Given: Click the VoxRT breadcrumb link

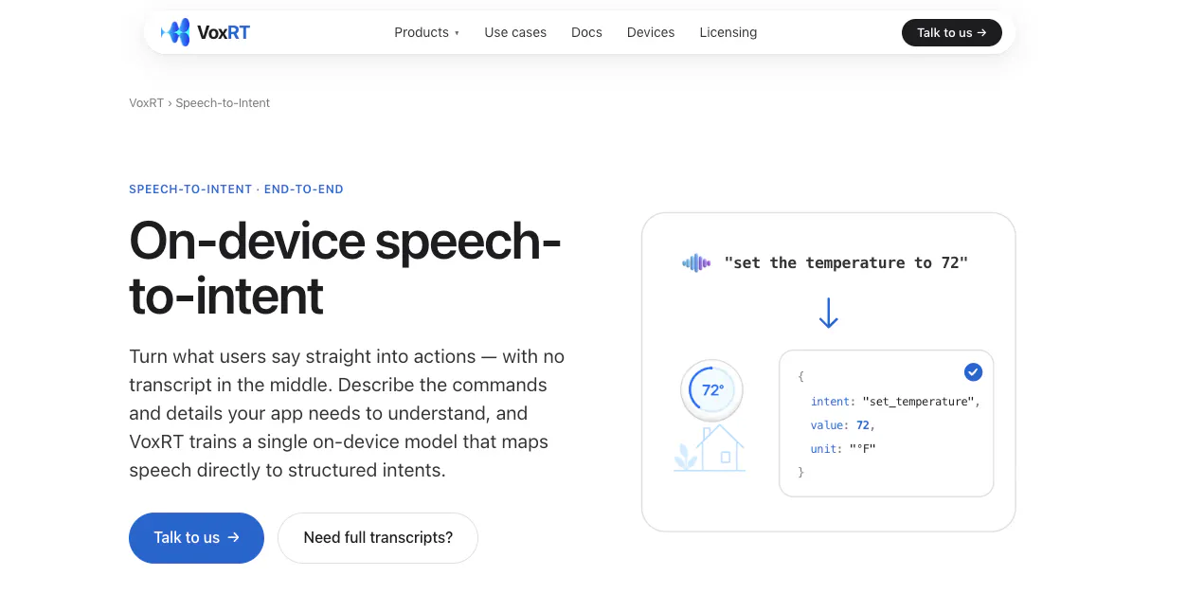Looking at the screenshot, I should tap(146, 102).
